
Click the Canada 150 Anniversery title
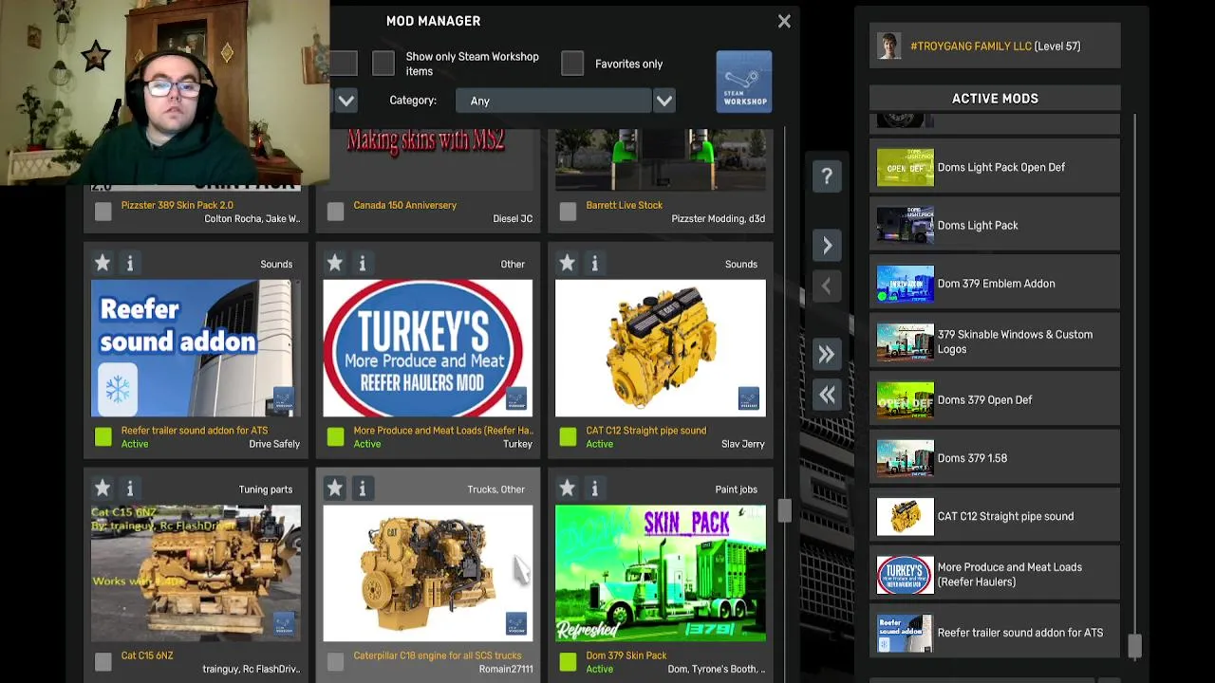(404, 205)
